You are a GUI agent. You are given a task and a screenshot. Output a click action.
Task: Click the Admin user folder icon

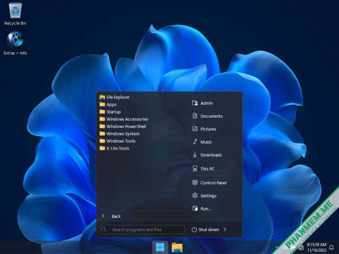click(195, 103)
